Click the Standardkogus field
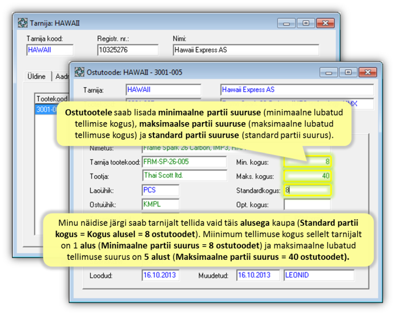 point(307,190)
